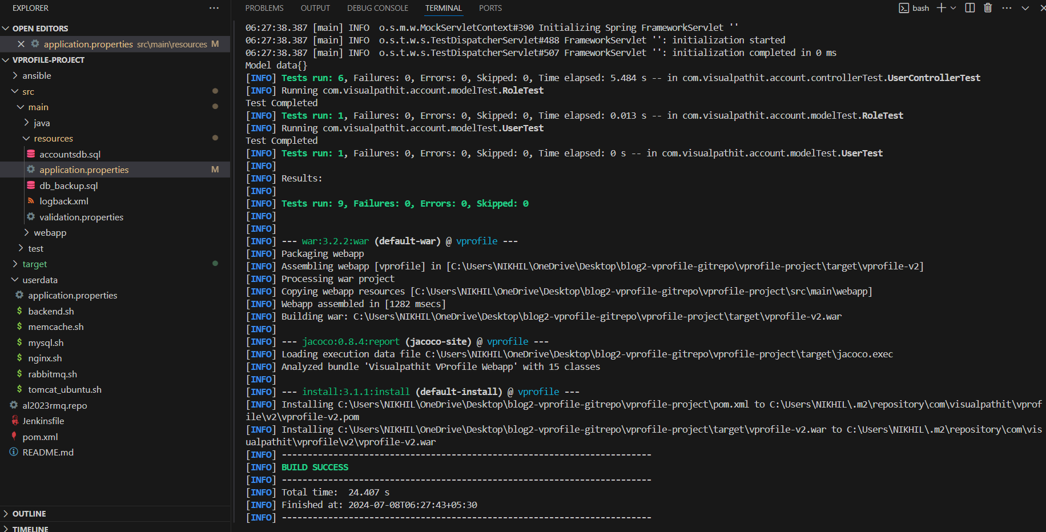
Task: Expand the webapp folder
Action: tap(26, 232)
